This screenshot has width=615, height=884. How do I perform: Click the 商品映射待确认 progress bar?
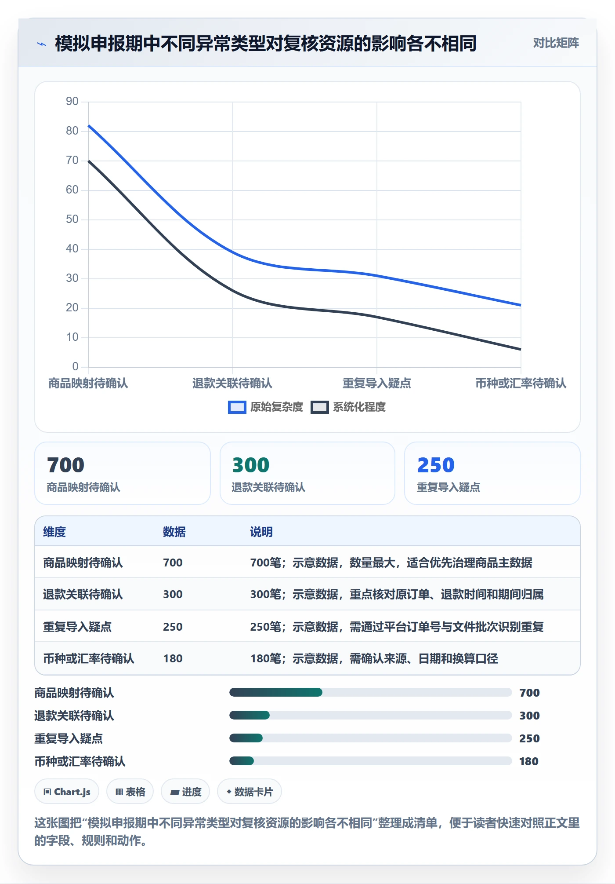371,692
